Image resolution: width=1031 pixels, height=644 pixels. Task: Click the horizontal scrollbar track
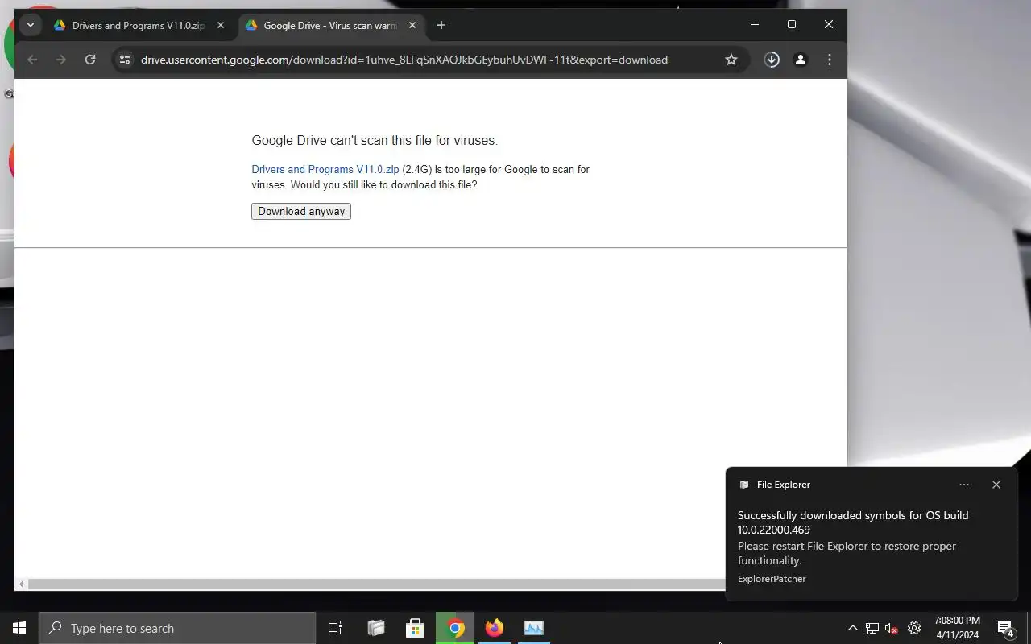tap(375, 584)
